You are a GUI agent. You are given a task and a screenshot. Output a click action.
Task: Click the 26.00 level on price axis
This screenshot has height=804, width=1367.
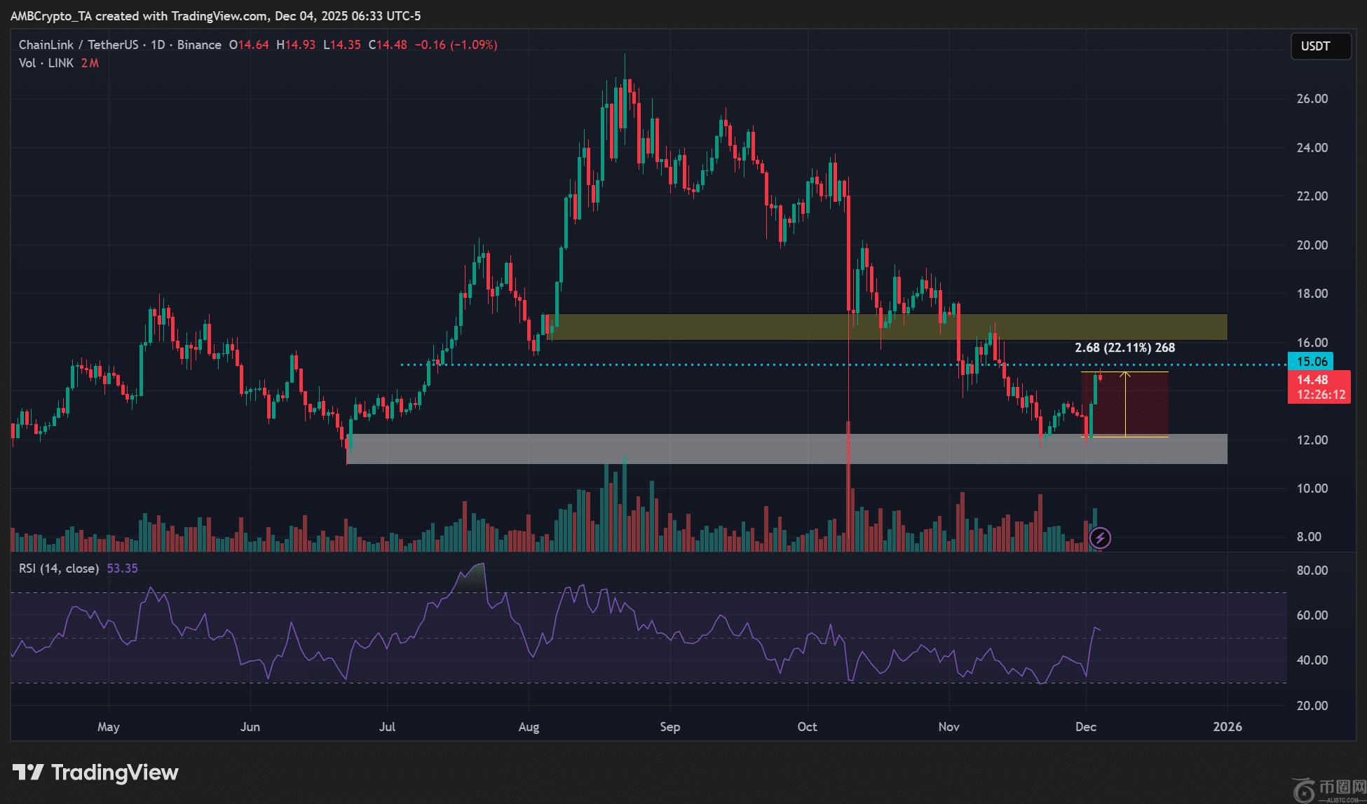1312,99
